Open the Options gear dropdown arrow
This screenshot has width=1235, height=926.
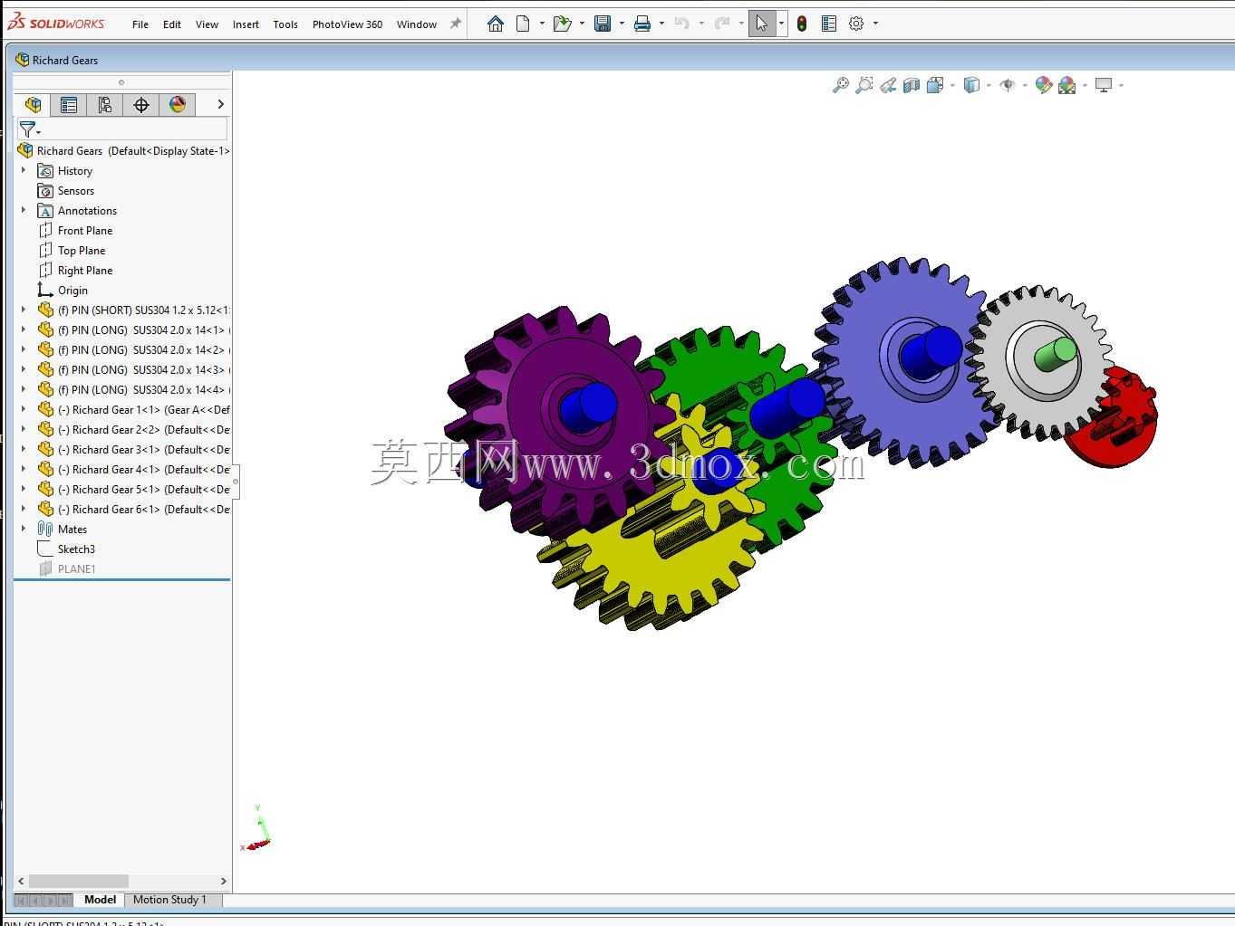[875, 24]
